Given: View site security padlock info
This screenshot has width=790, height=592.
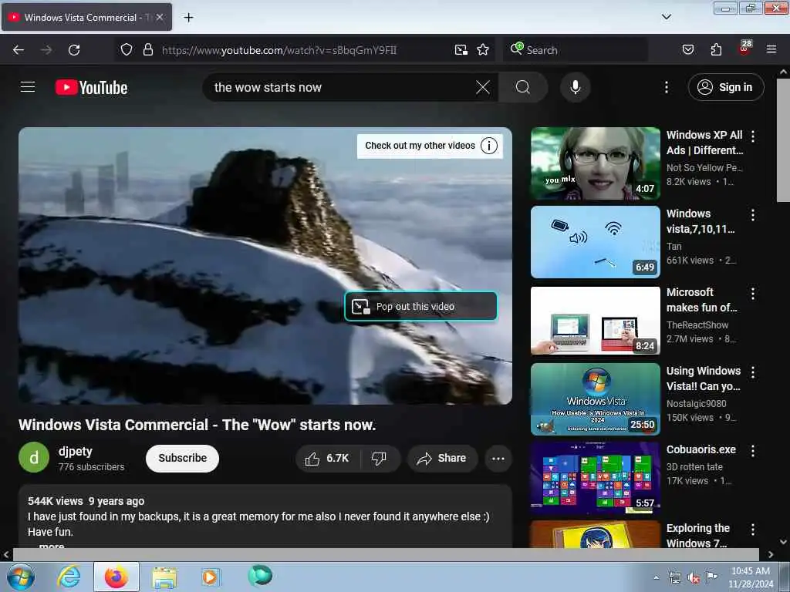Looking at the screenshot, I should (147, 50).
